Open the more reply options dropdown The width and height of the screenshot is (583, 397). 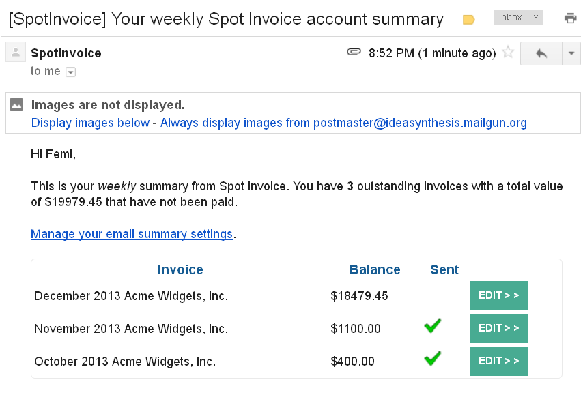tap(571, 53)
